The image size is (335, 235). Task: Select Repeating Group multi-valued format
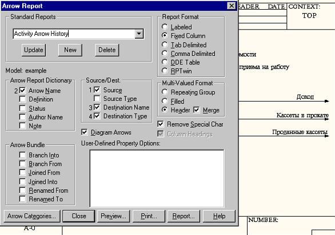point(165,92)
